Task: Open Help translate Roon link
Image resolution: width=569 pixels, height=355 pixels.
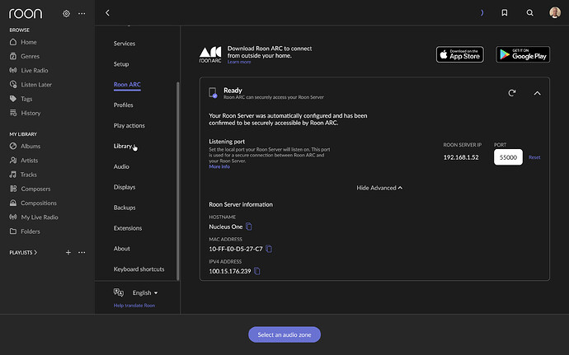Action: [134, 306]
